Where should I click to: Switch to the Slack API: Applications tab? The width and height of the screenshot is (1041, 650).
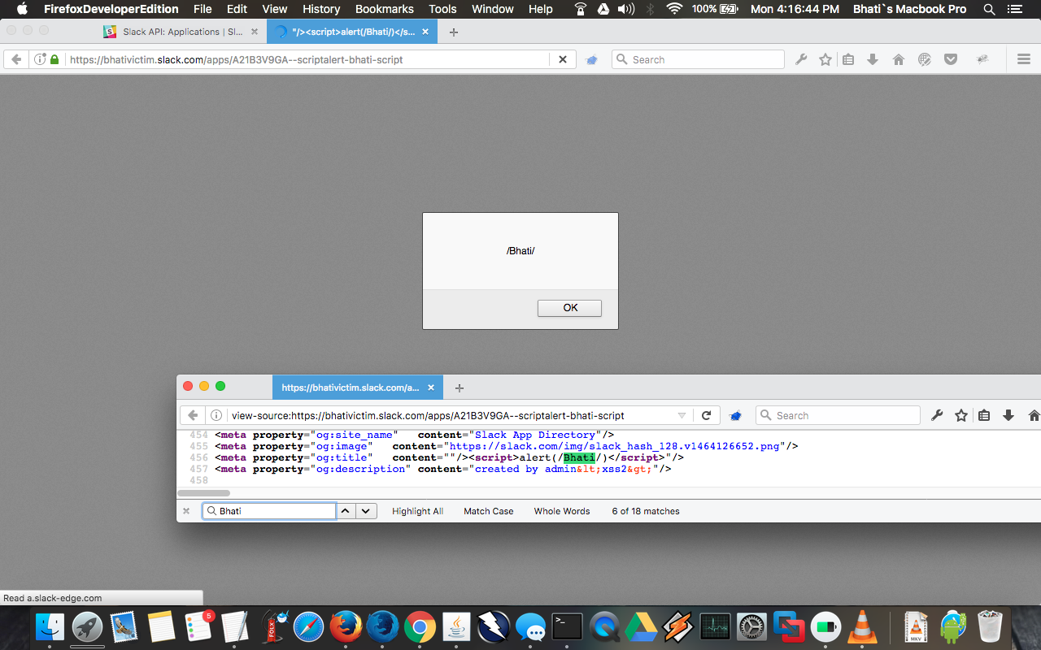[182, 32]
